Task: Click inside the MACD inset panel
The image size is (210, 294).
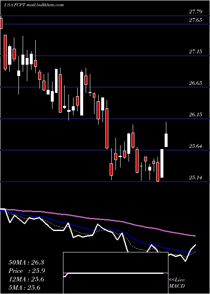Action: click(x=115, y=273)
